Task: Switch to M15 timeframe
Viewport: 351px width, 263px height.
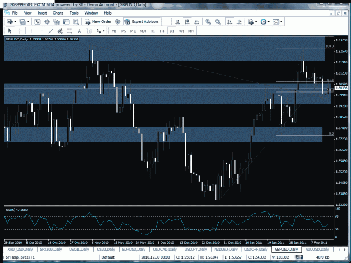Action: [x=133, y=31]
